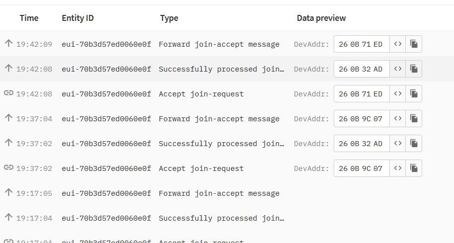
Task: Copy DevAddr in 19:37:02 Accept join-request row
Action: pyautogui.click(x=414, y=168)
